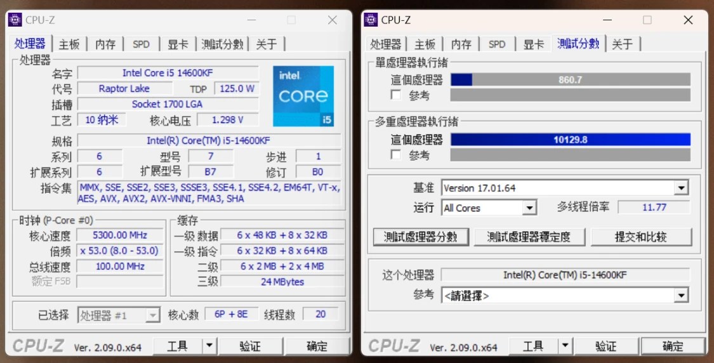The width and height of the screenshot is (714, 363).
Task: Click the 代号 Raptor Lake field
Action: [x=125, y=88]
